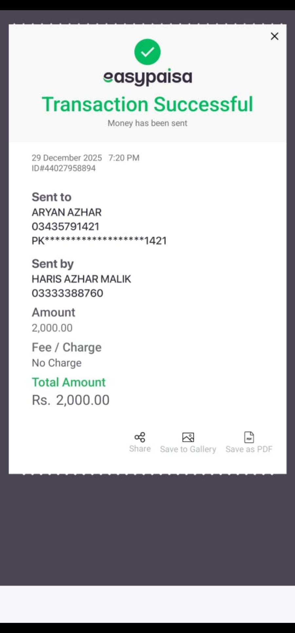Tap recipient phone number 03435791421

[x=66, y=226]
